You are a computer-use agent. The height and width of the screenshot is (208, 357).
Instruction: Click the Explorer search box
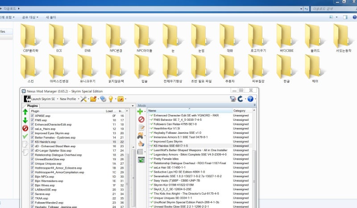pos(333,8)
